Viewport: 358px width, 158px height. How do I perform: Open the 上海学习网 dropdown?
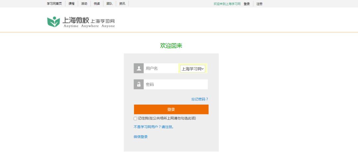(193, 69)
